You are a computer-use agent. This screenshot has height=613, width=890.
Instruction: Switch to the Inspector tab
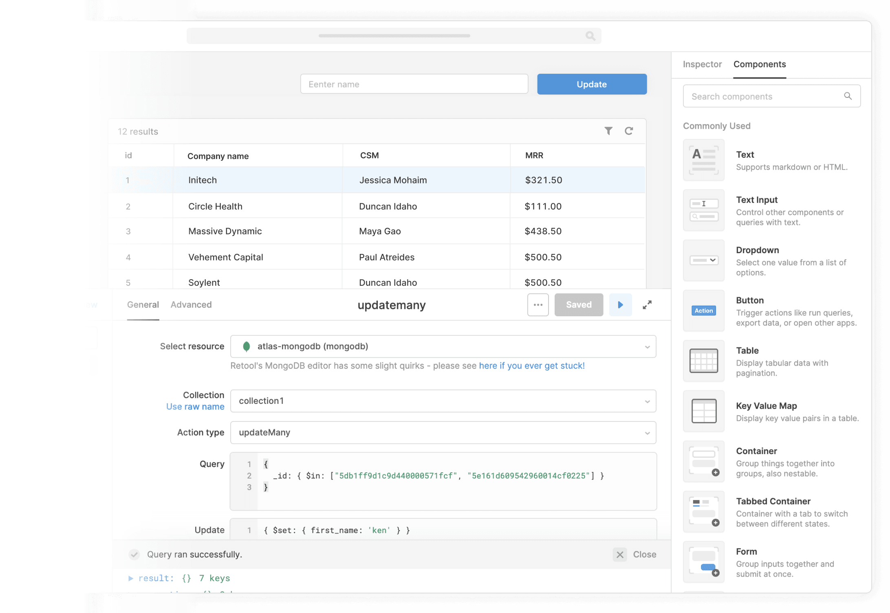point(702,64)
